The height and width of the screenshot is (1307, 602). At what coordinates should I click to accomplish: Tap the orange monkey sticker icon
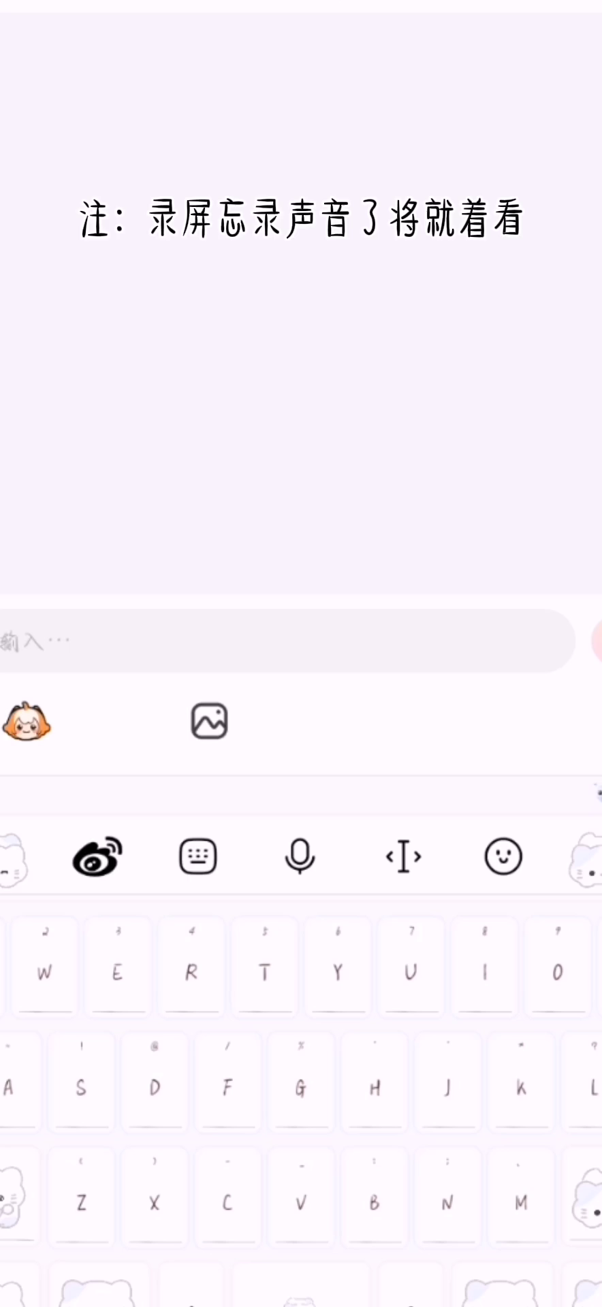pos(27,722)
